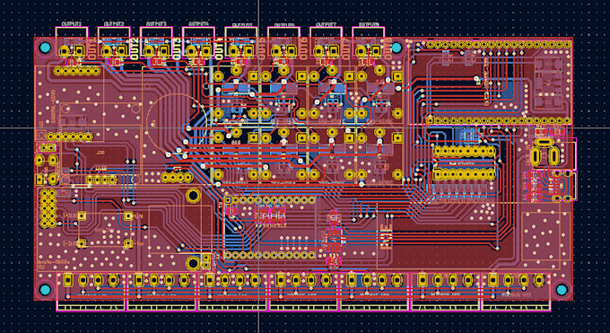Image resolution: width=610 pixels, height=333 pixels.
Task: Select the square pad labeled [-]OUT
Action: click(x=82, y=244)
